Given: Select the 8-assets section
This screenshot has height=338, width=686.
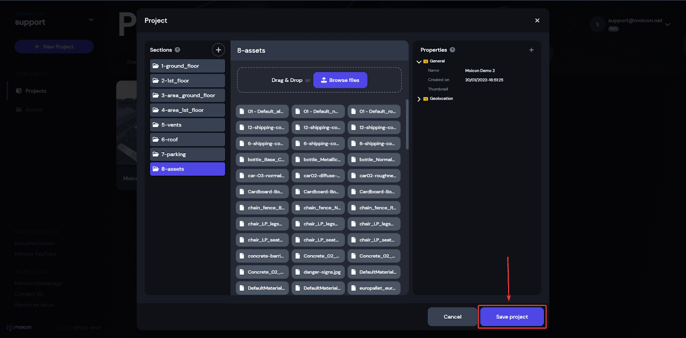Looking at the screenshot, I should click(x=188, y=169).
